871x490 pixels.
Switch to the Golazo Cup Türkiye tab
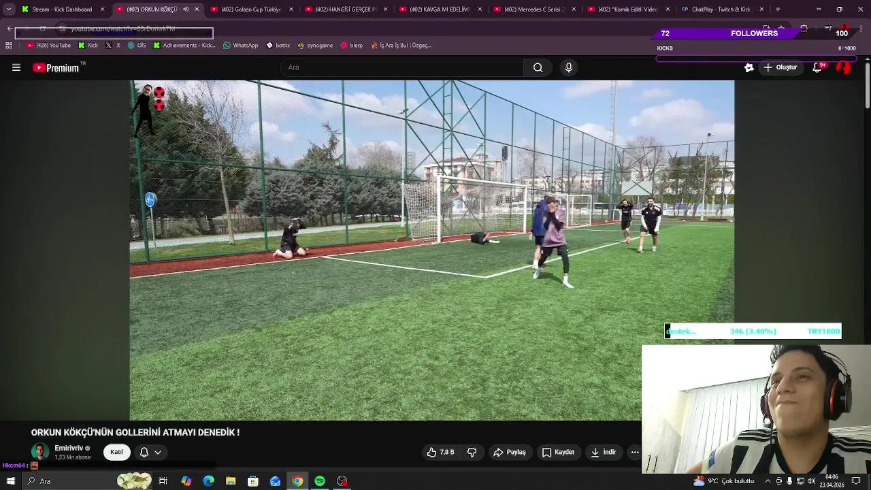point(250,10)
